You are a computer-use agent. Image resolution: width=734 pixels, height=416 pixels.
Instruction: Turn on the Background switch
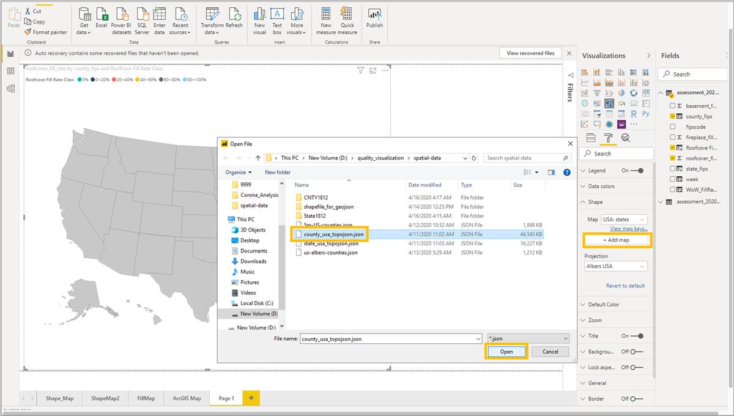pos(637,352)
